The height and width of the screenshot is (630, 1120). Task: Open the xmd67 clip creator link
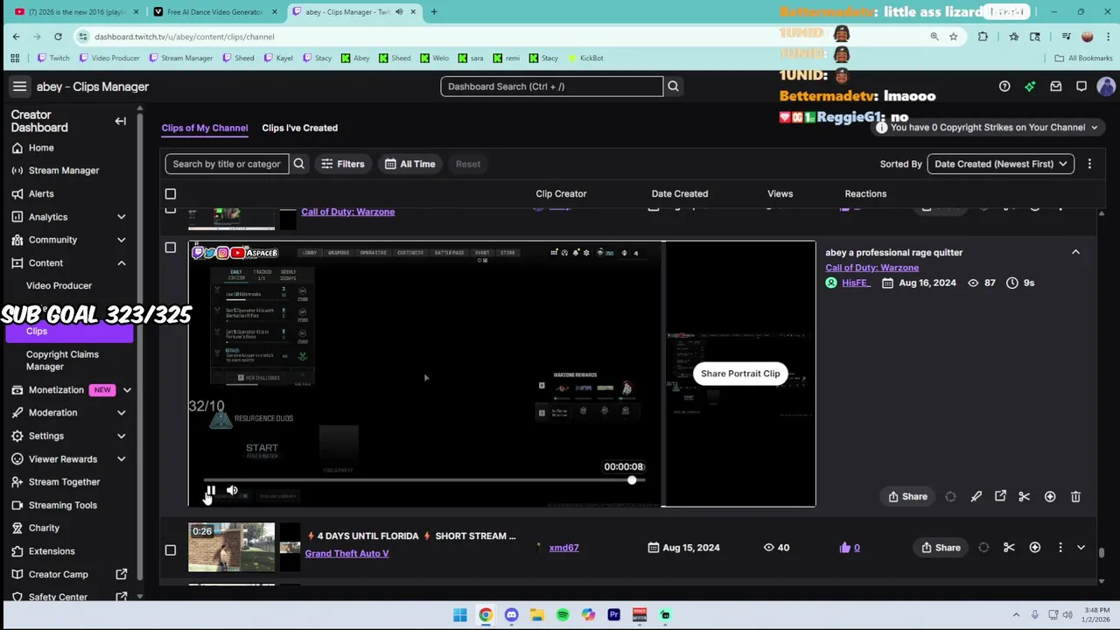coord(563,548)
